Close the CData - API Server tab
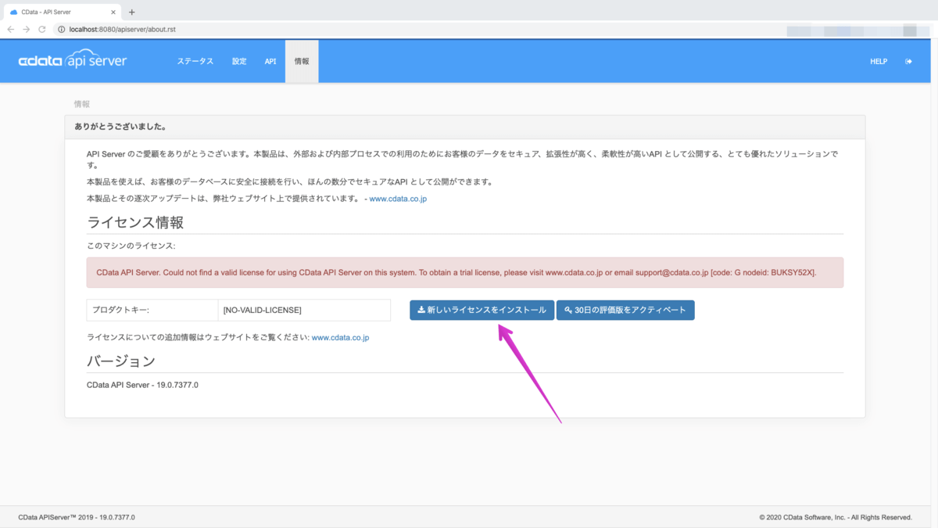938x528 pixels. (113, 12)
